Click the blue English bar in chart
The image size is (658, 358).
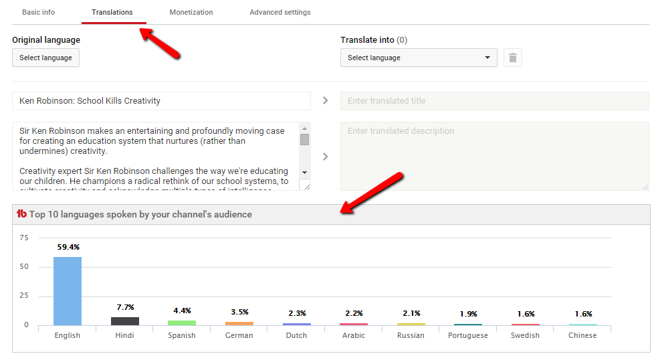point(68,291)
